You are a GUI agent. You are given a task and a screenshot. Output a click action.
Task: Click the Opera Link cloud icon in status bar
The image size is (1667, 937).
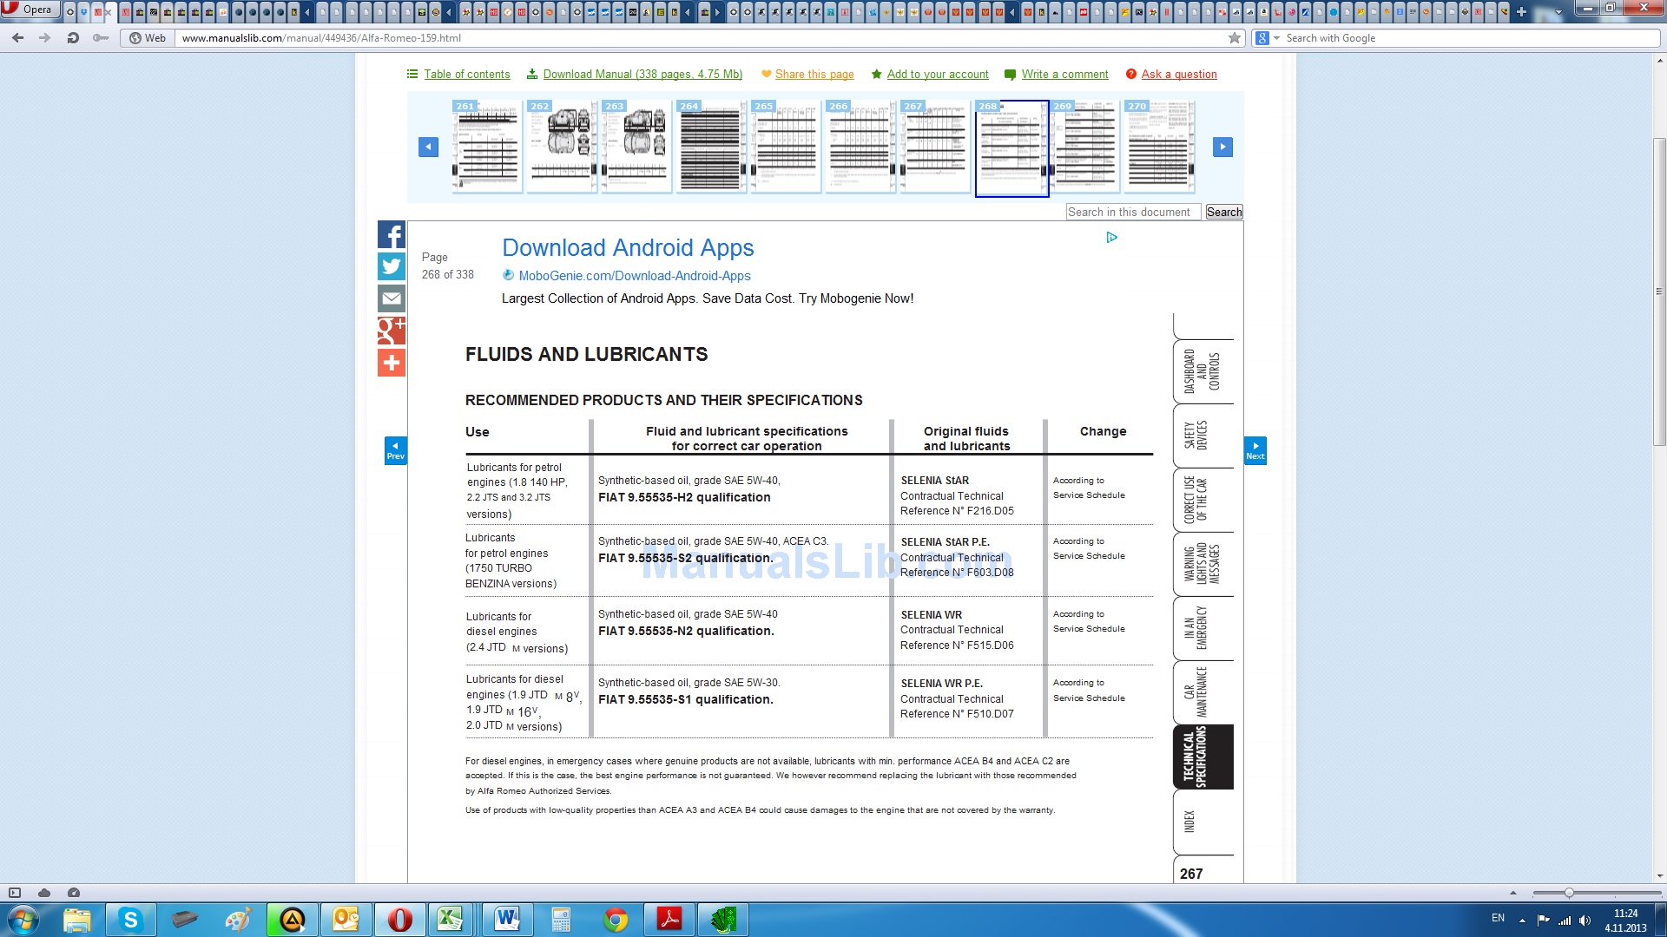44,893
